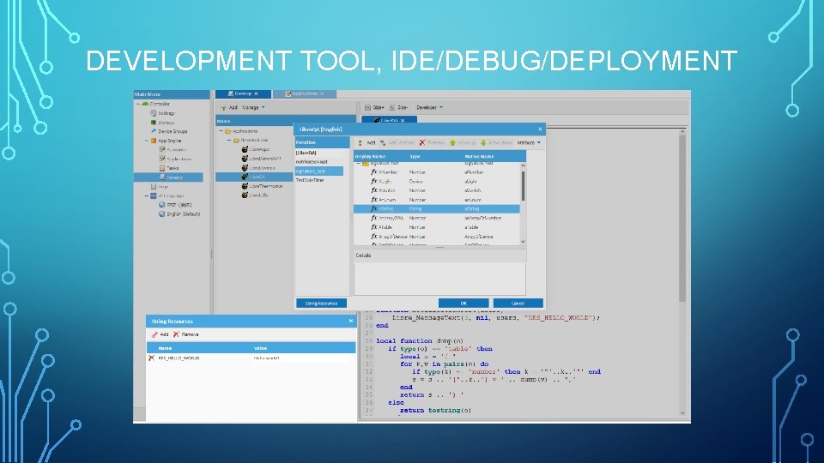This screenshot has height=463, width=824.
Task: Open the Attribute dropdown
Action: (529, 143)
